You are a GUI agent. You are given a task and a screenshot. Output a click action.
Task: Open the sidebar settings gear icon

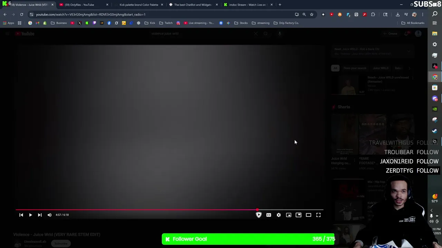coord(435,44)
